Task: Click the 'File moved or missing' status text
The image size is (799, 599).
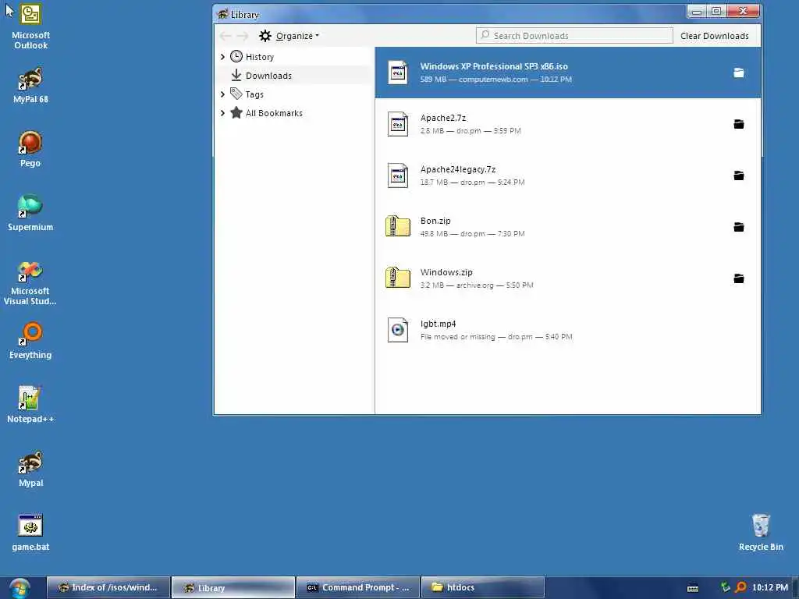Action: [457, 337]
